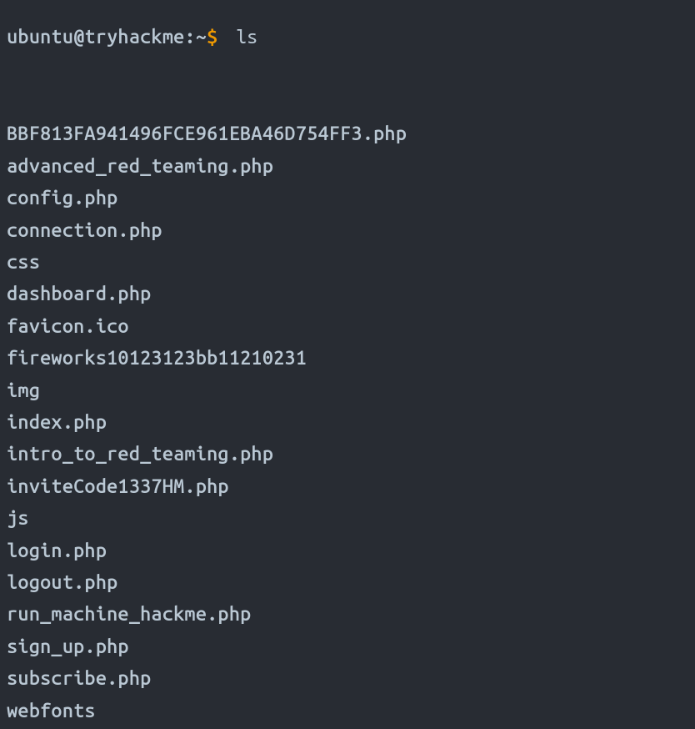Image resolution: width=695 pixels, height=729 pixels.
Task: Click the fireworks10123123bb11210231 entry
Action: click(x=157, y=358)
